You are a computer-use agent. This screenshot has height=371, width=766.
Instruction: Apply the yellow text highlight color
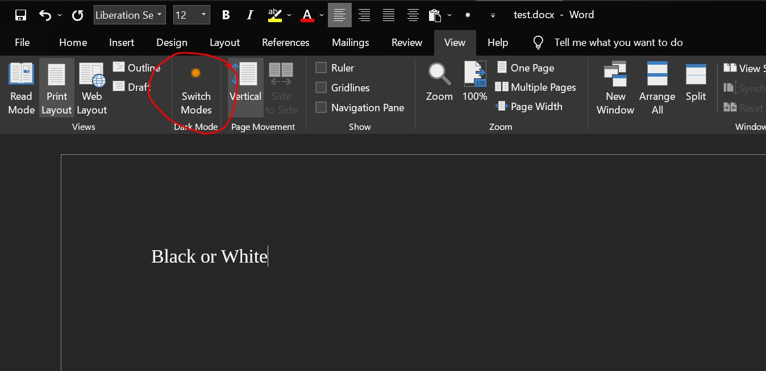[274, 15]
